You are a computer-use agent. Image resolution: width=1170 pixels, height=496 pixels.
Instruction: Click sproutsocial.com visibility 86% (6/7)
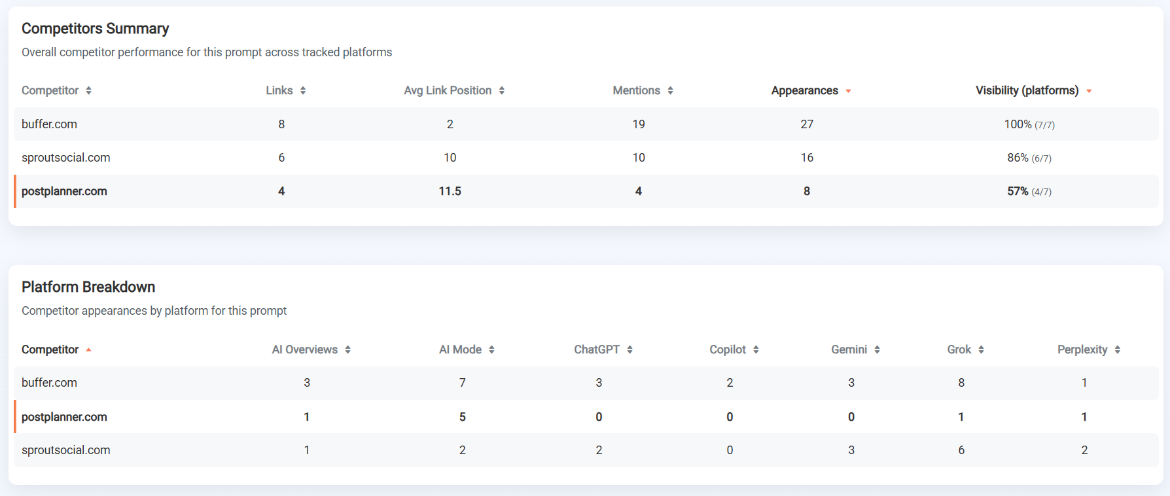(x=1029, y=158)
